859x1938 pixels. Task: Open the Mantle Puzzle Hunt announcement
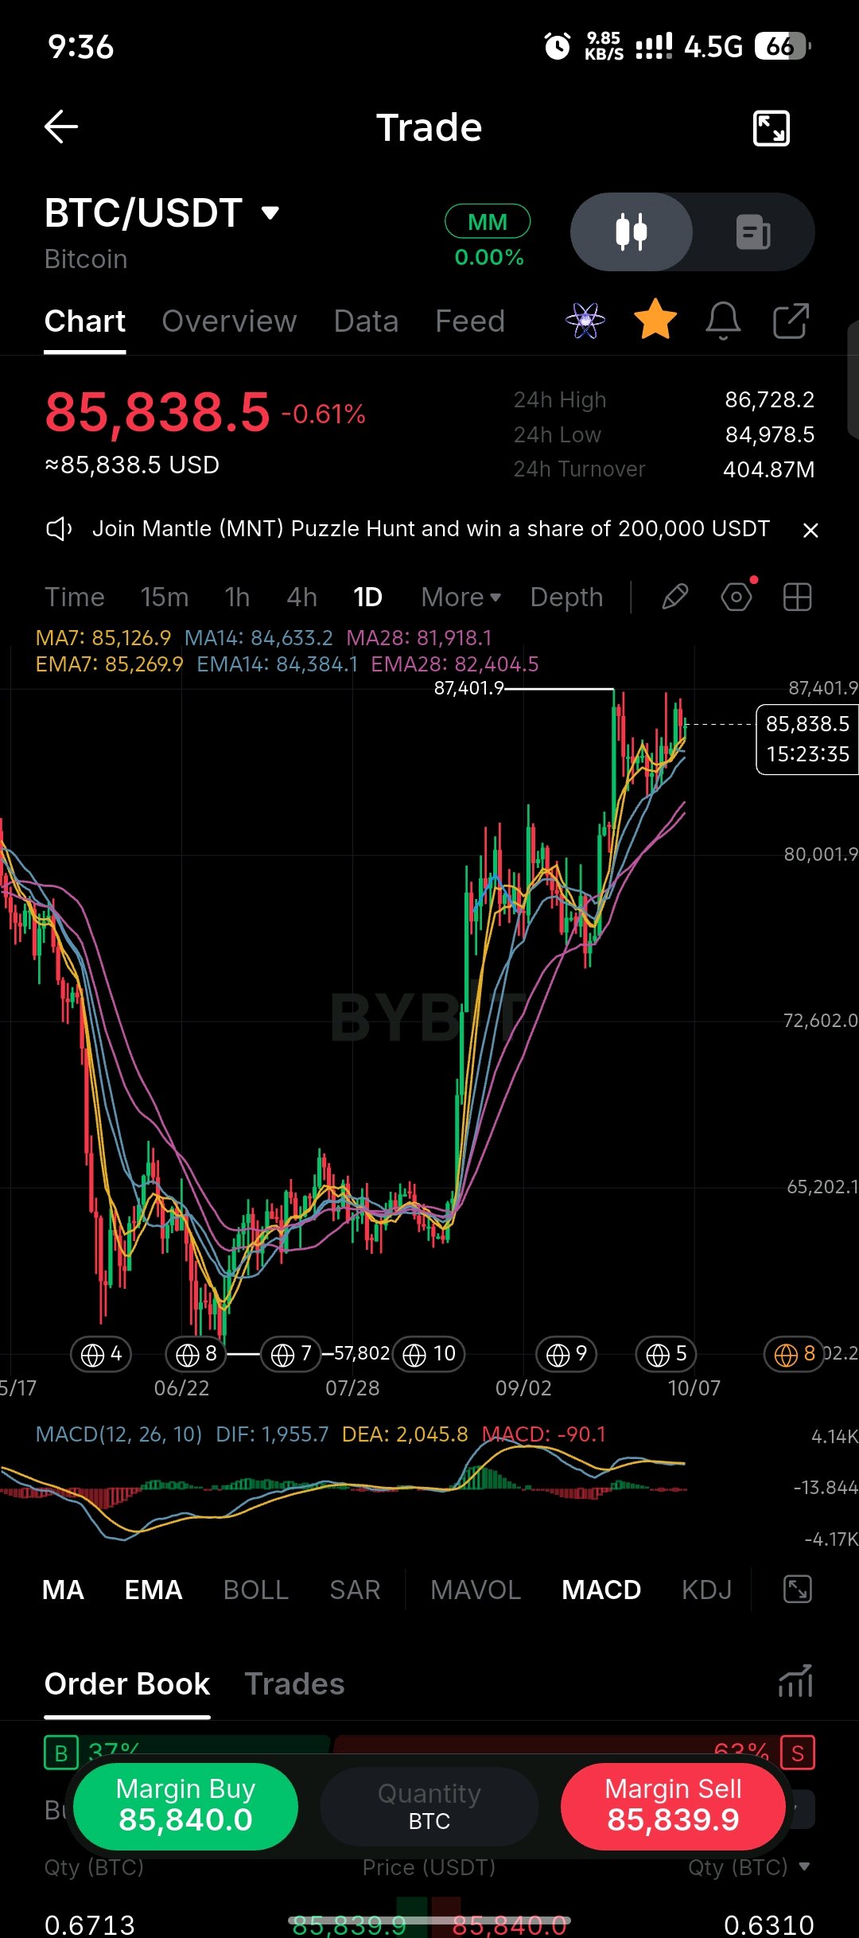click(431, 529)
